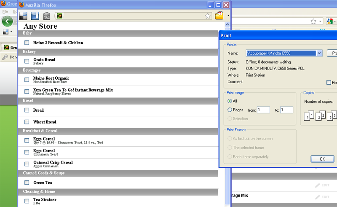Open the yellow folder bookmarks icon
The image size is (337, 207).
click(x=219, y=16)
